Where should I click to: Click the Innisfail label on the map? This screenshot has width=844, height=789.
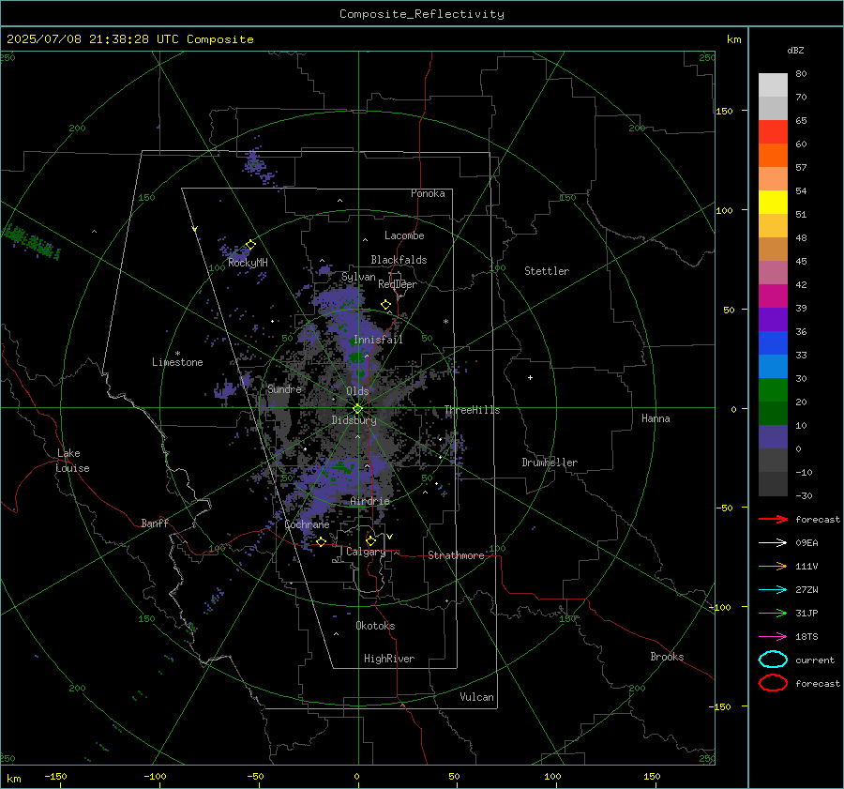pyautogui.click(x=378, y=340)
